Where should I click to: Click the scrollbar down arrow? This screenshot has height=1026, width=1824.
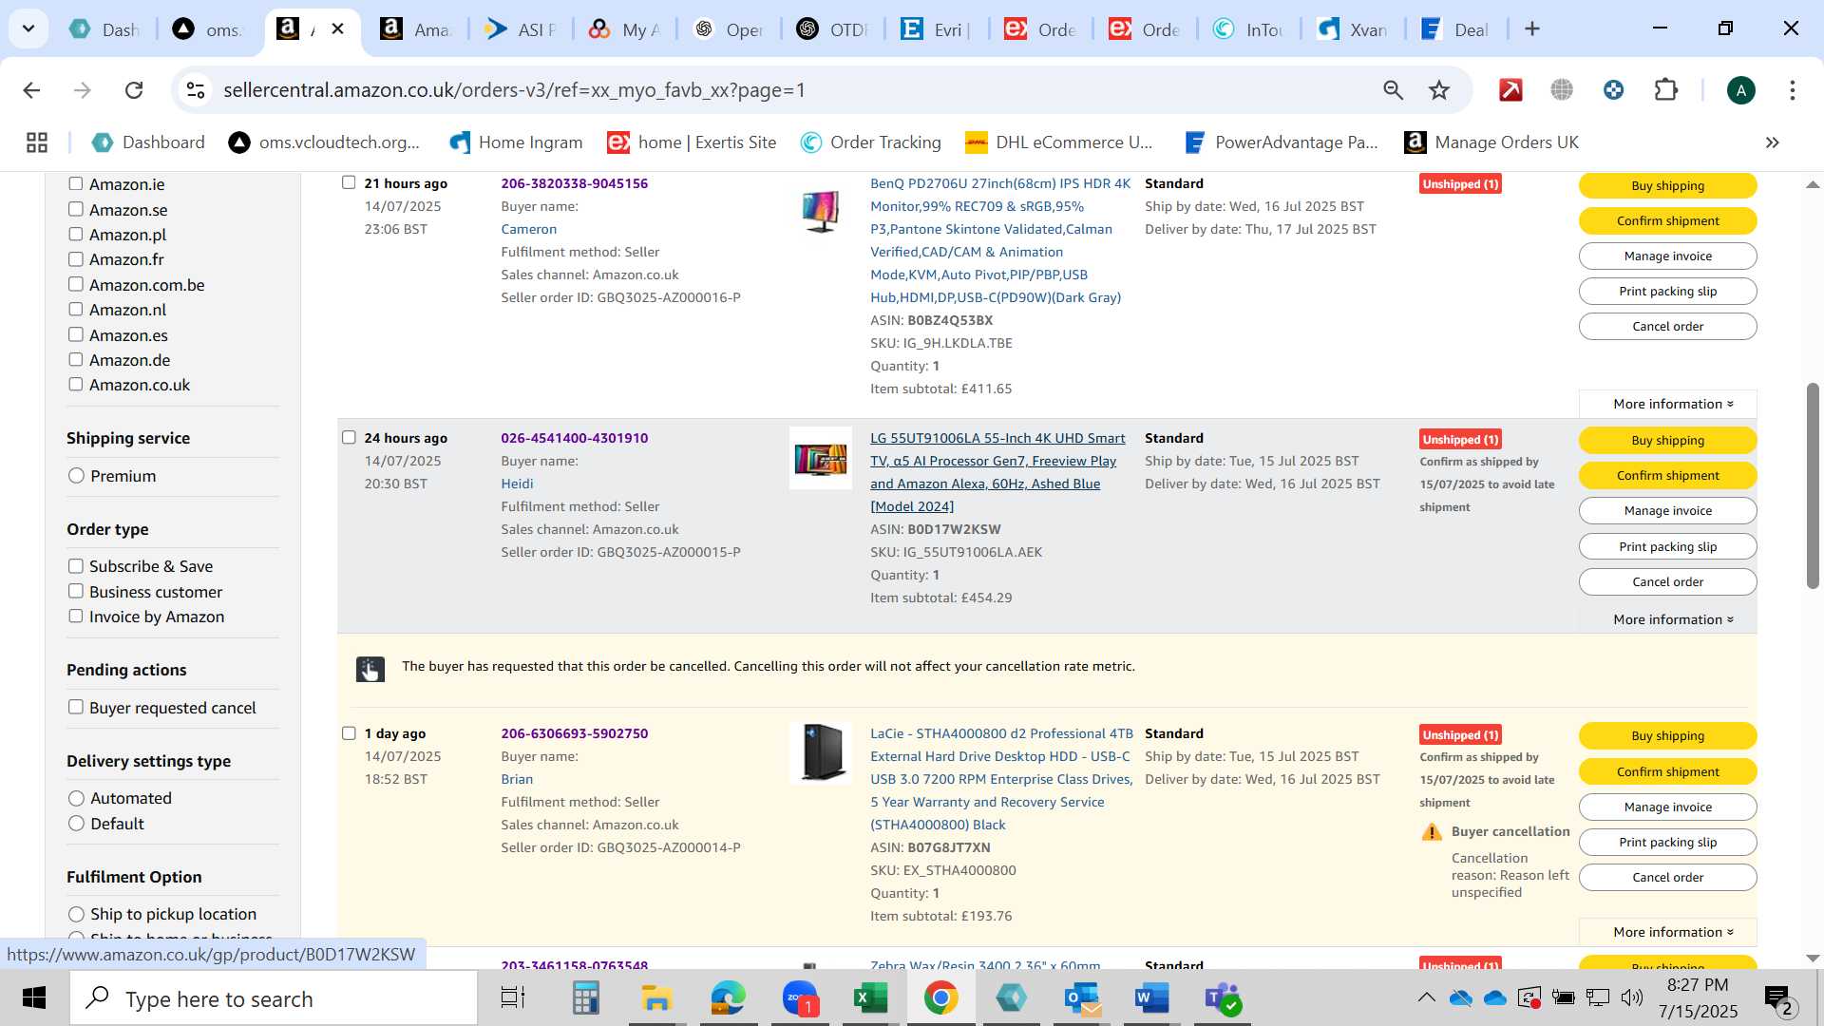[x=1812, y=958]
